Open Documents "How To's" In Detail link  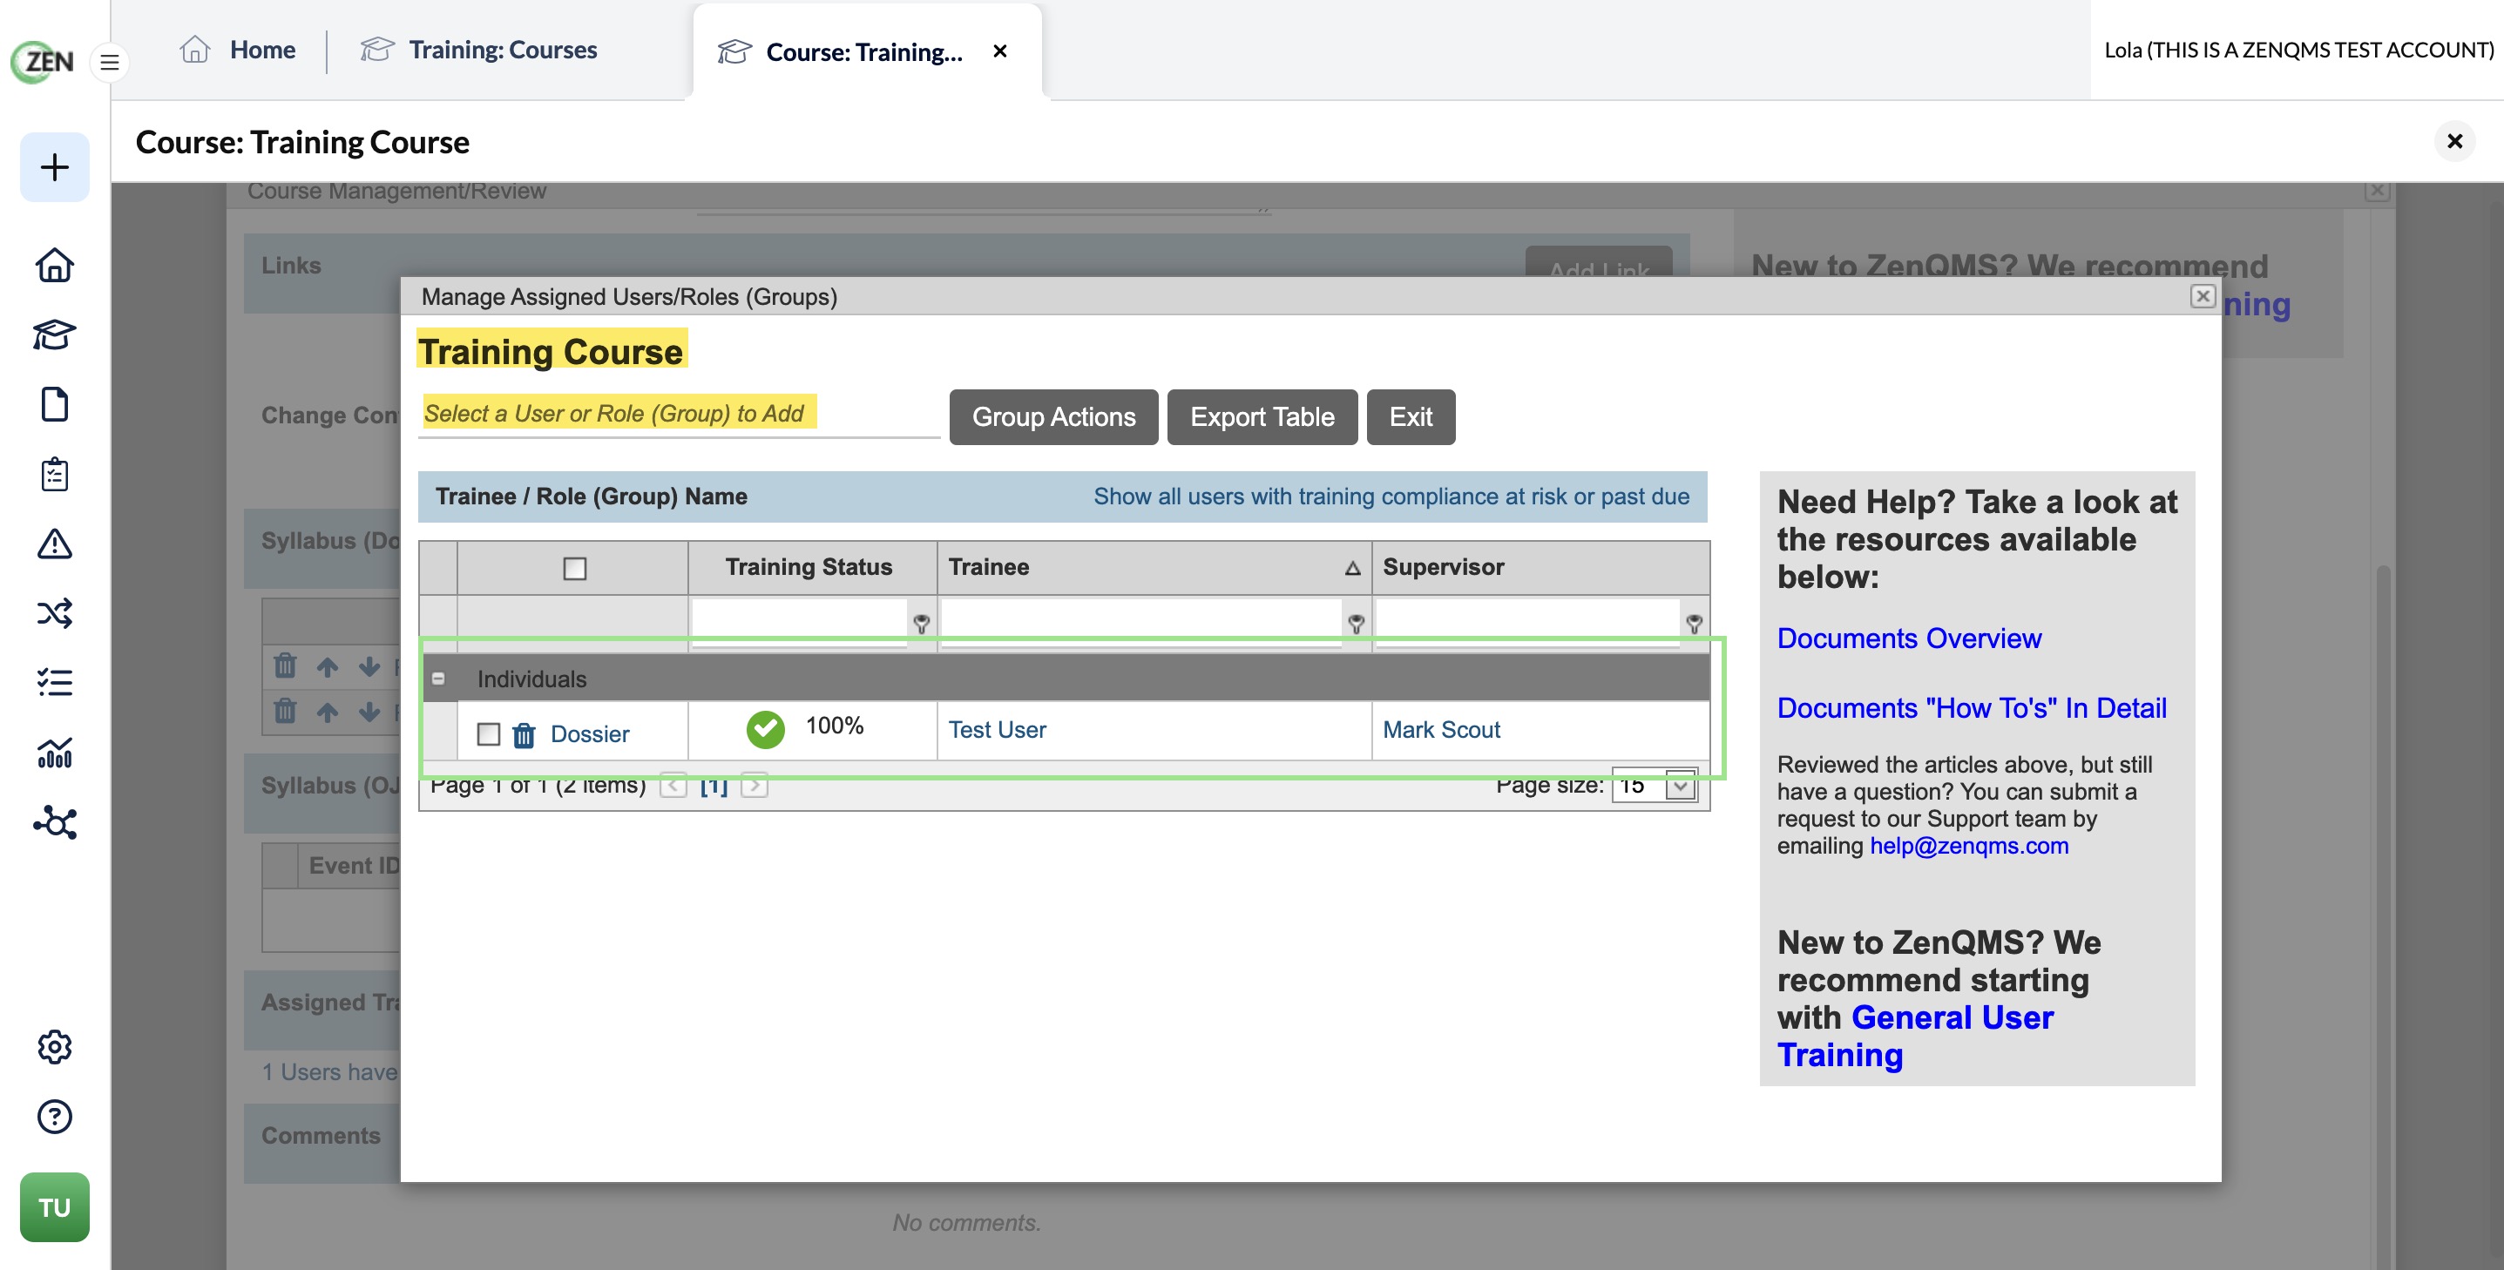(x=1972, y=708)
